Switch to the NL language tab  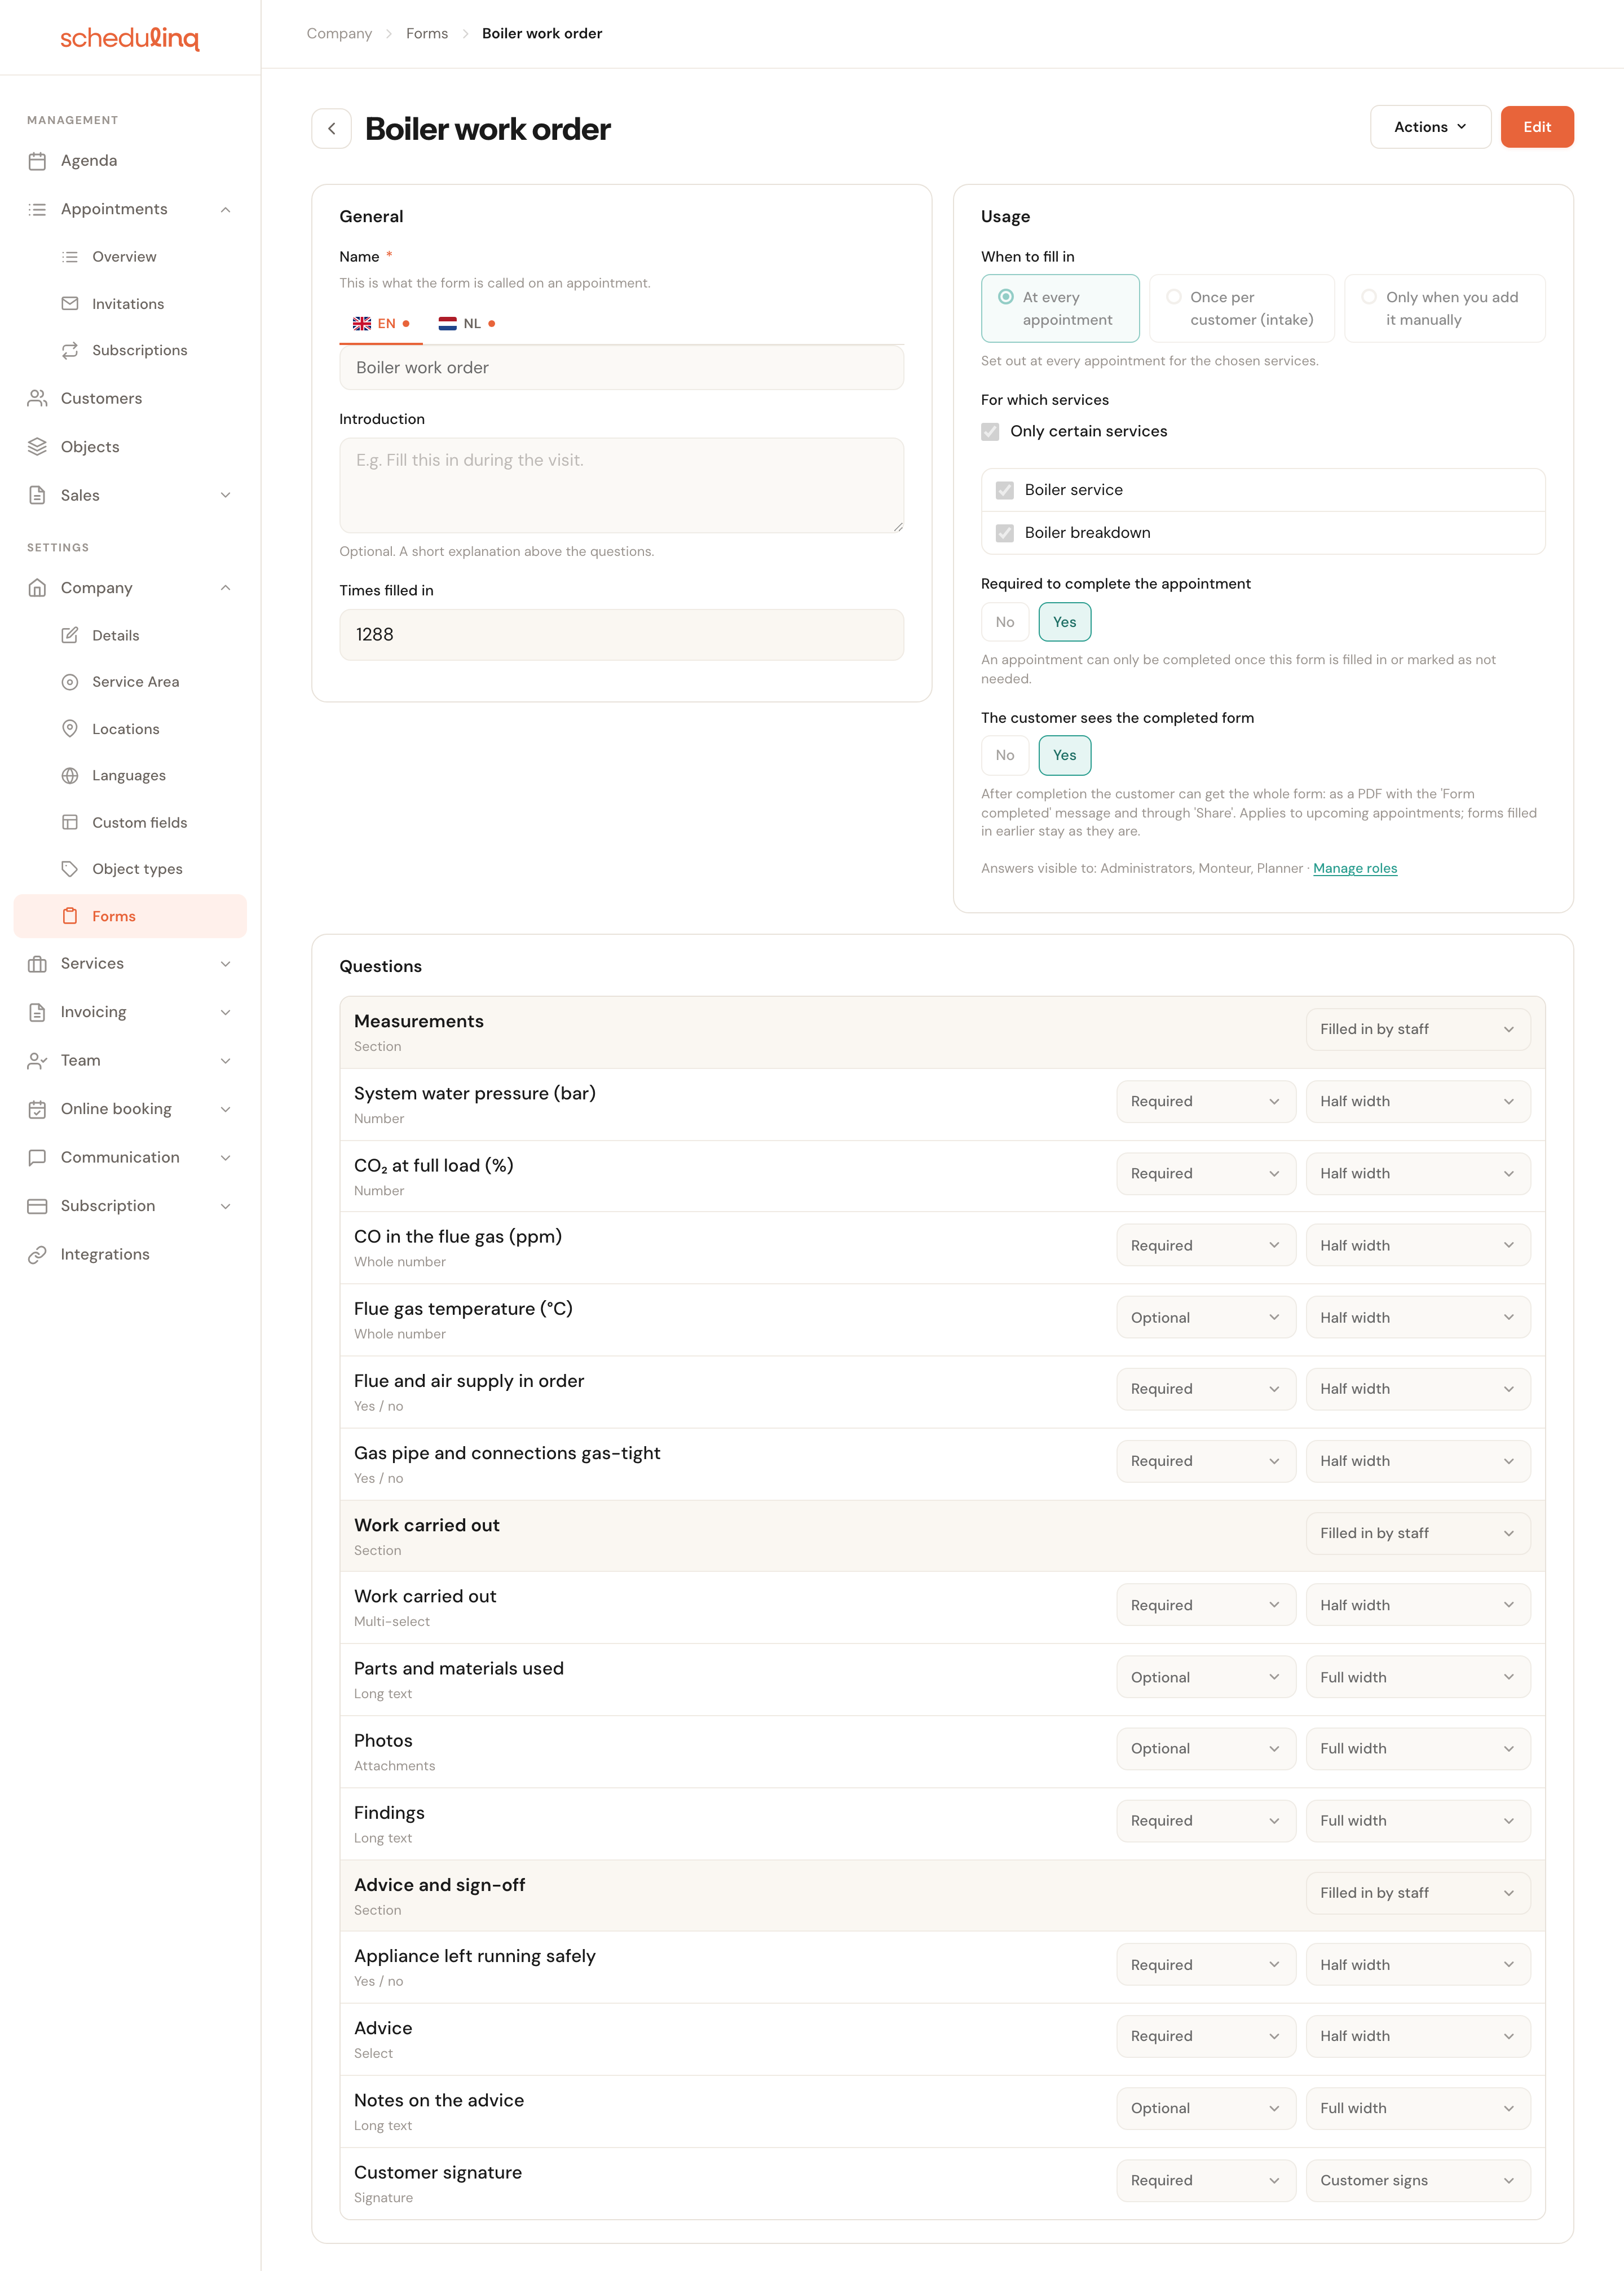click(x=467, y=324)
